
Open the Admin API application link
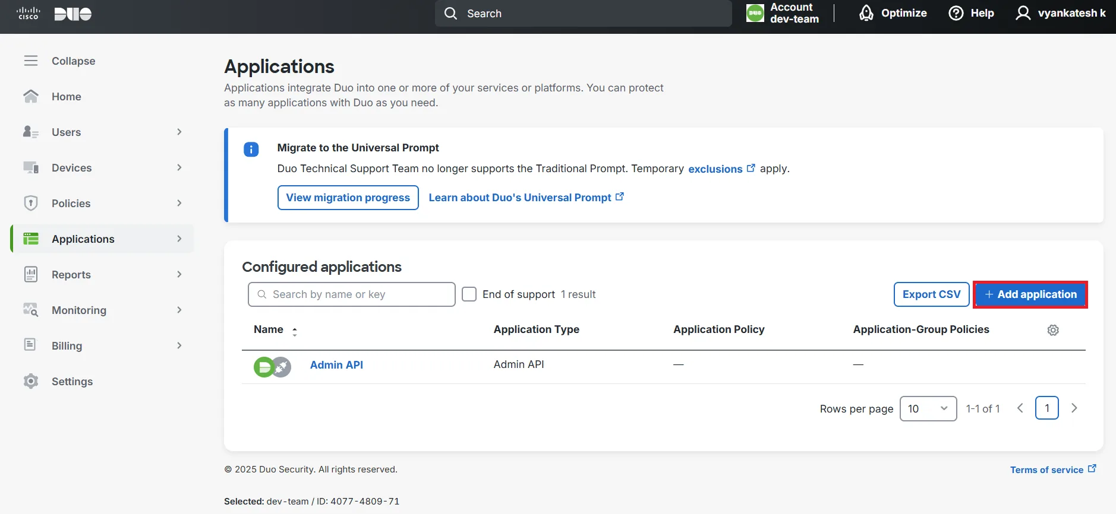coord(336,365)
